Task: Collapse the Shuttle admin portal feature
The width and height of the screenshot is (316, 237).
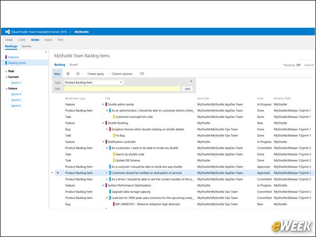Action: [x=103, y=104]
